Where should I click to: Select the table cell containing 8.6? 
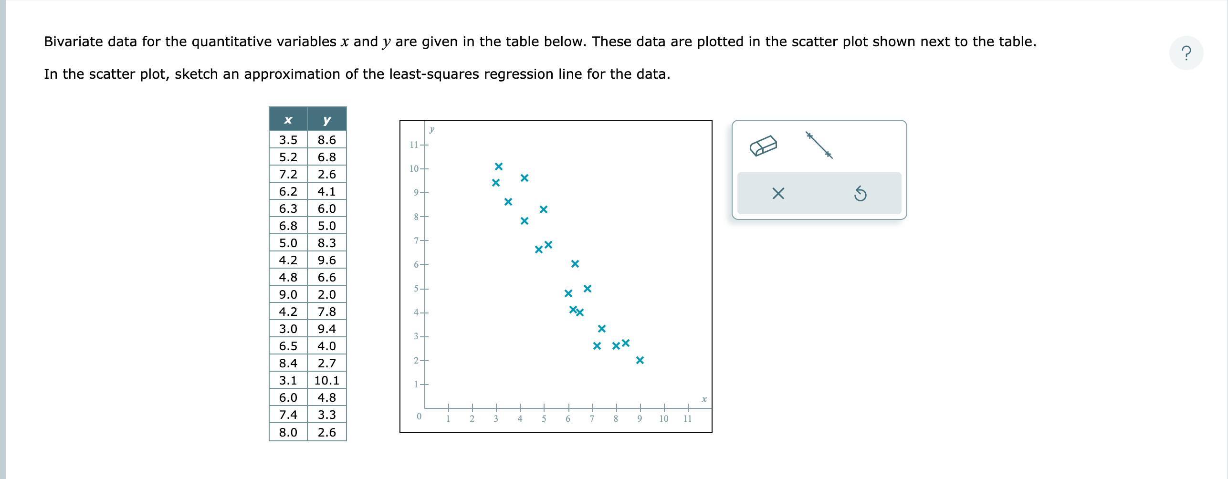[x=326, y=139]
